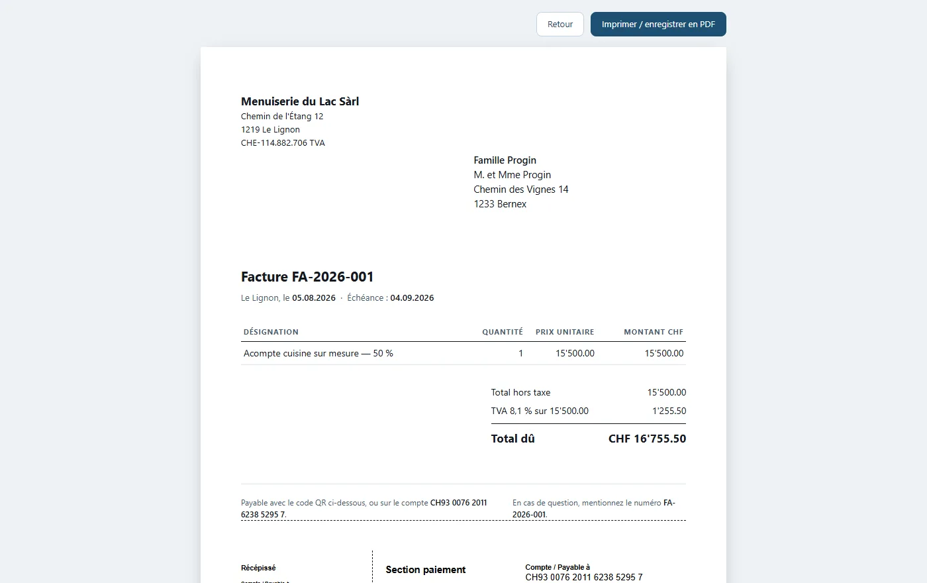Select the company name Menuiserie du Lac Sàrl
The height and width of the screenshot is (583, 927).
300,101
